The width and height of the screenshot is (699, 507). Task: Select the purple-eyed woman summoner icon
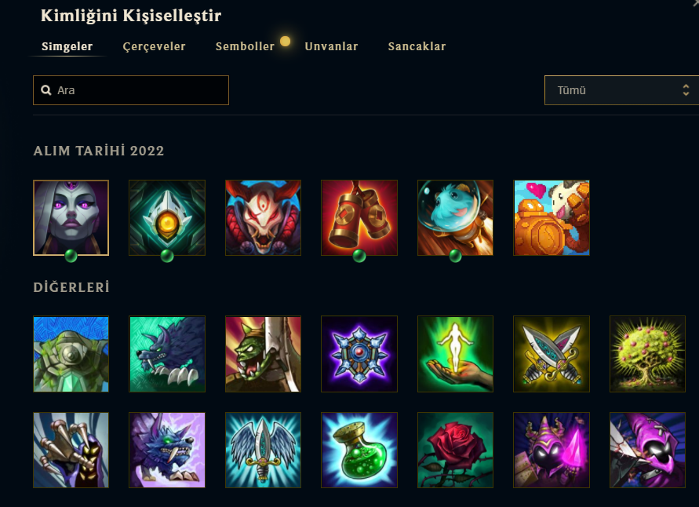71,217
